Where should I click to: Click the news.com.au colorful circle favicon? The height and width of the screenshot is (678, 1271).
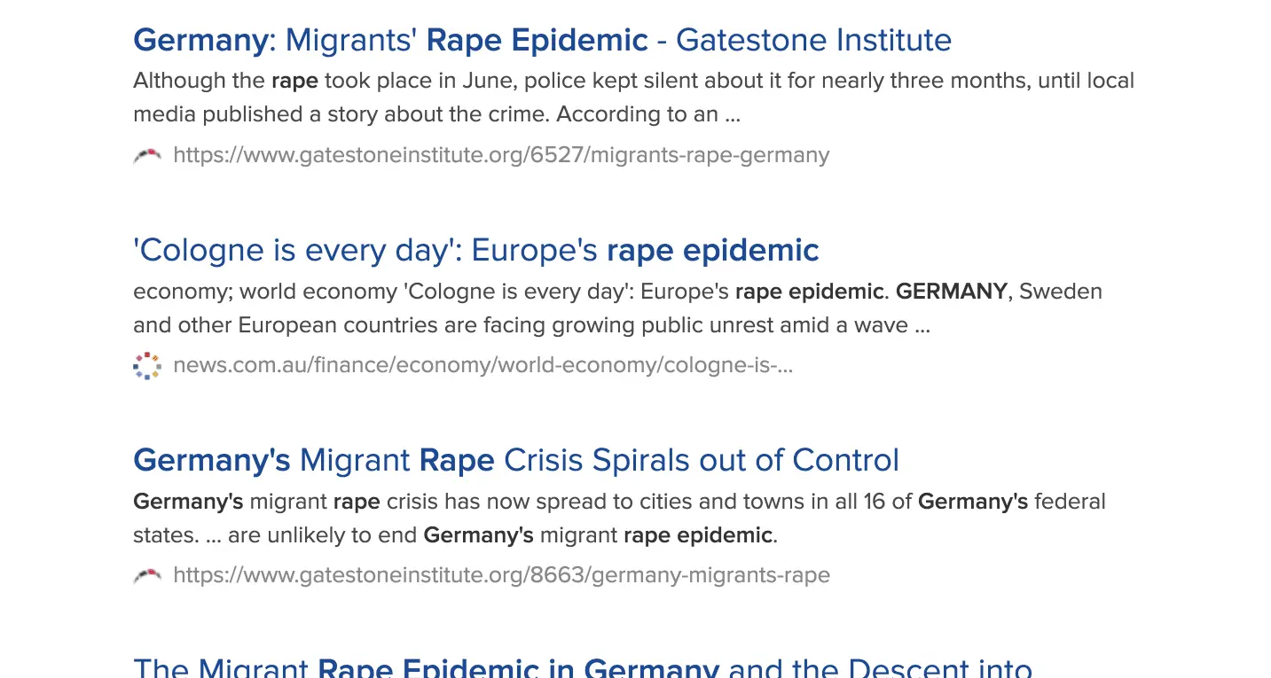tap(147, 365)
